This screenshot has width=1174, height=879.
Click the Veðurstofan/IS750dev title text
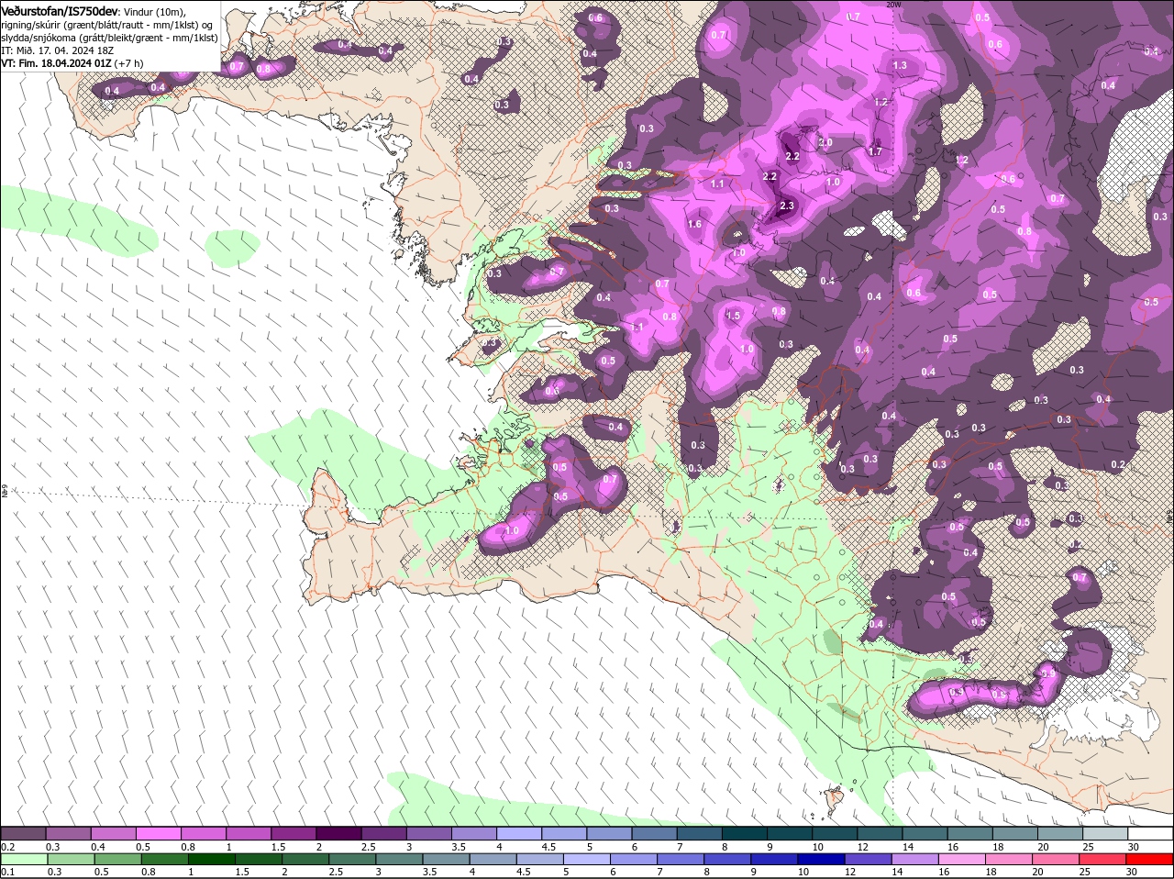(59, 10)
